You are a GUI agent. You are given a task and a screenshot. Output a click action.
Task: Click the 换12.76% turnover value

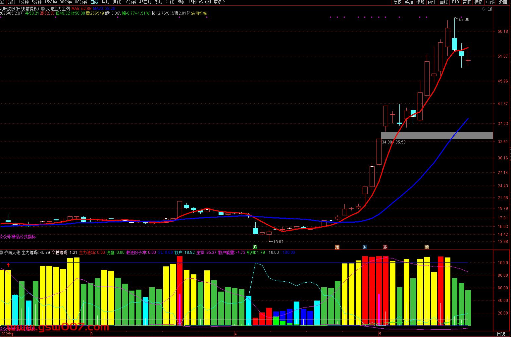click(x=160, y=13)
